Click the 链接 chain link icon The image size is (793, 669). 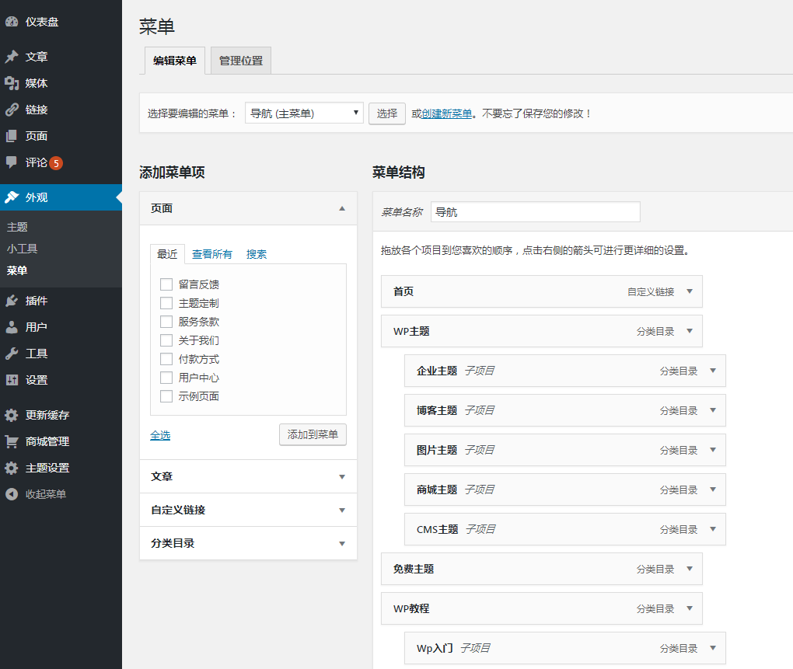(12, 110)
